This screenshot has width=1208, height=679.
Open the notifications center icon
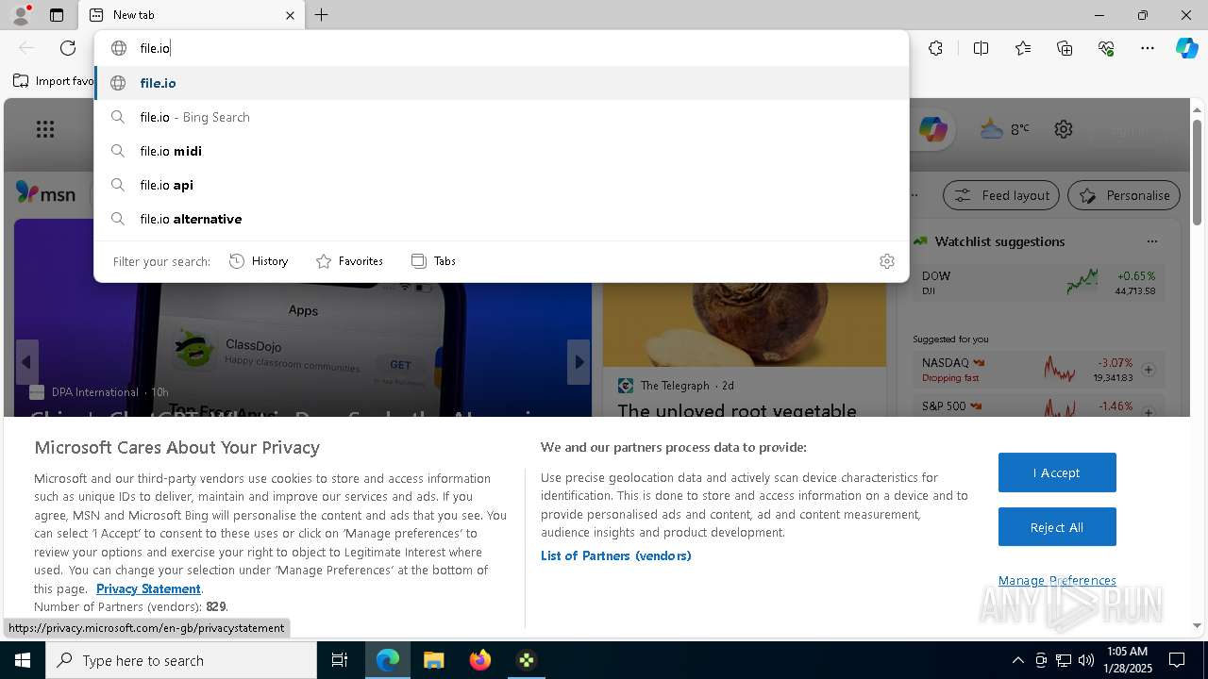pyautogui.click(x=1177, y=660)
